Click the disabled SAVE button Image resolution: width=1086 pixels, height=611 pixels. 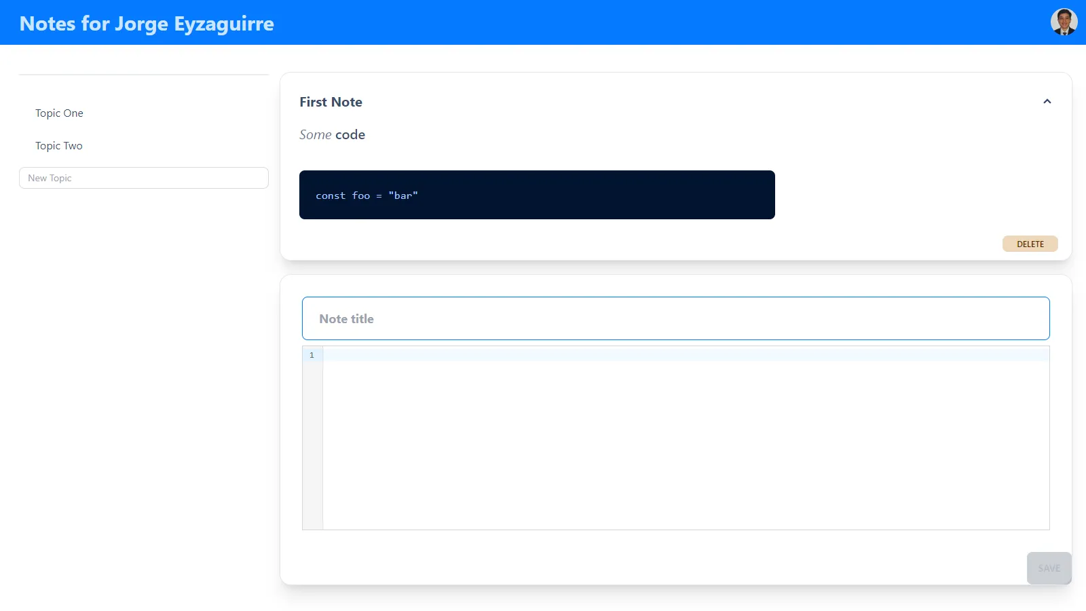tap(1049, 568)
